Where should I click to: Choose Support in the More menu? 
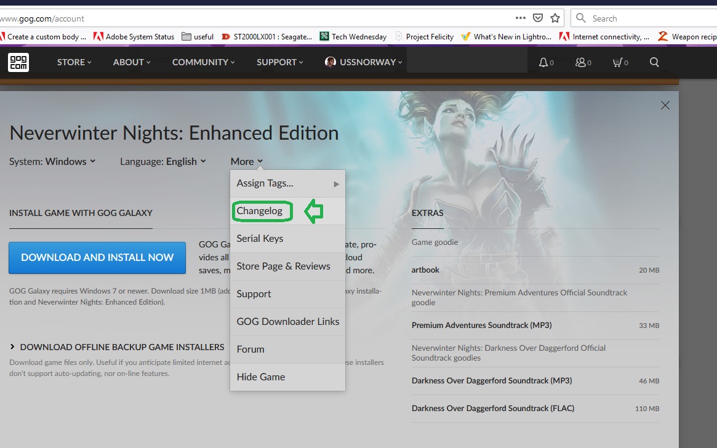pos(287,294)
